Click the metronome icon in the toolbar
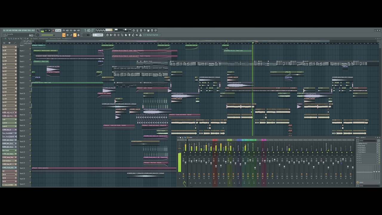The width and height of the screenshot is (382, 215). [x=64, y=30]
